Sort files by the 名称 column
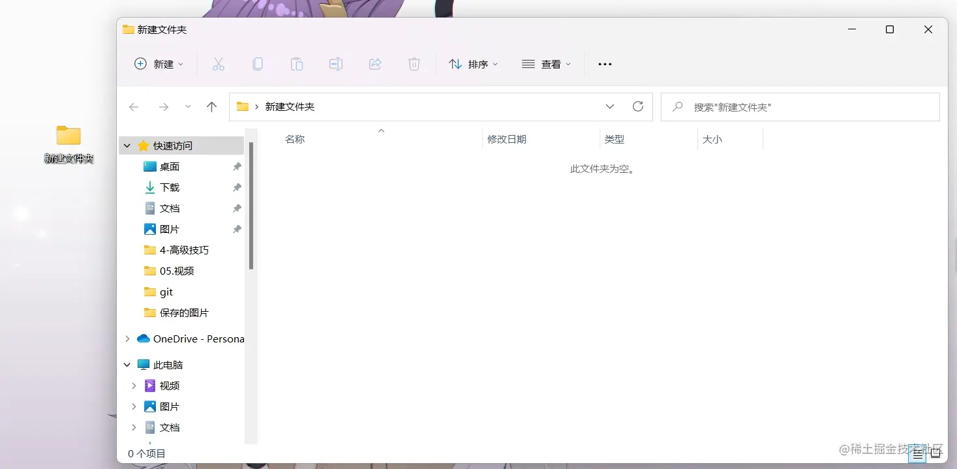The image size is (957, 469). [x=294, y=138]
